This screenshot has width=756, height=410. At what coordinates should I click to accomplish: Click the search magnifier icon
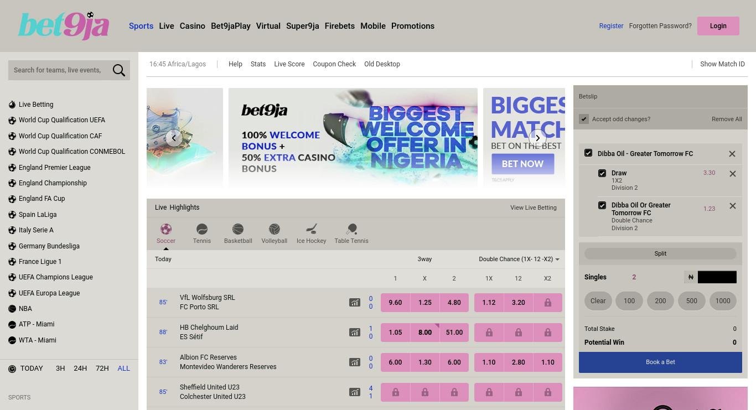click(x=119, y=70)
